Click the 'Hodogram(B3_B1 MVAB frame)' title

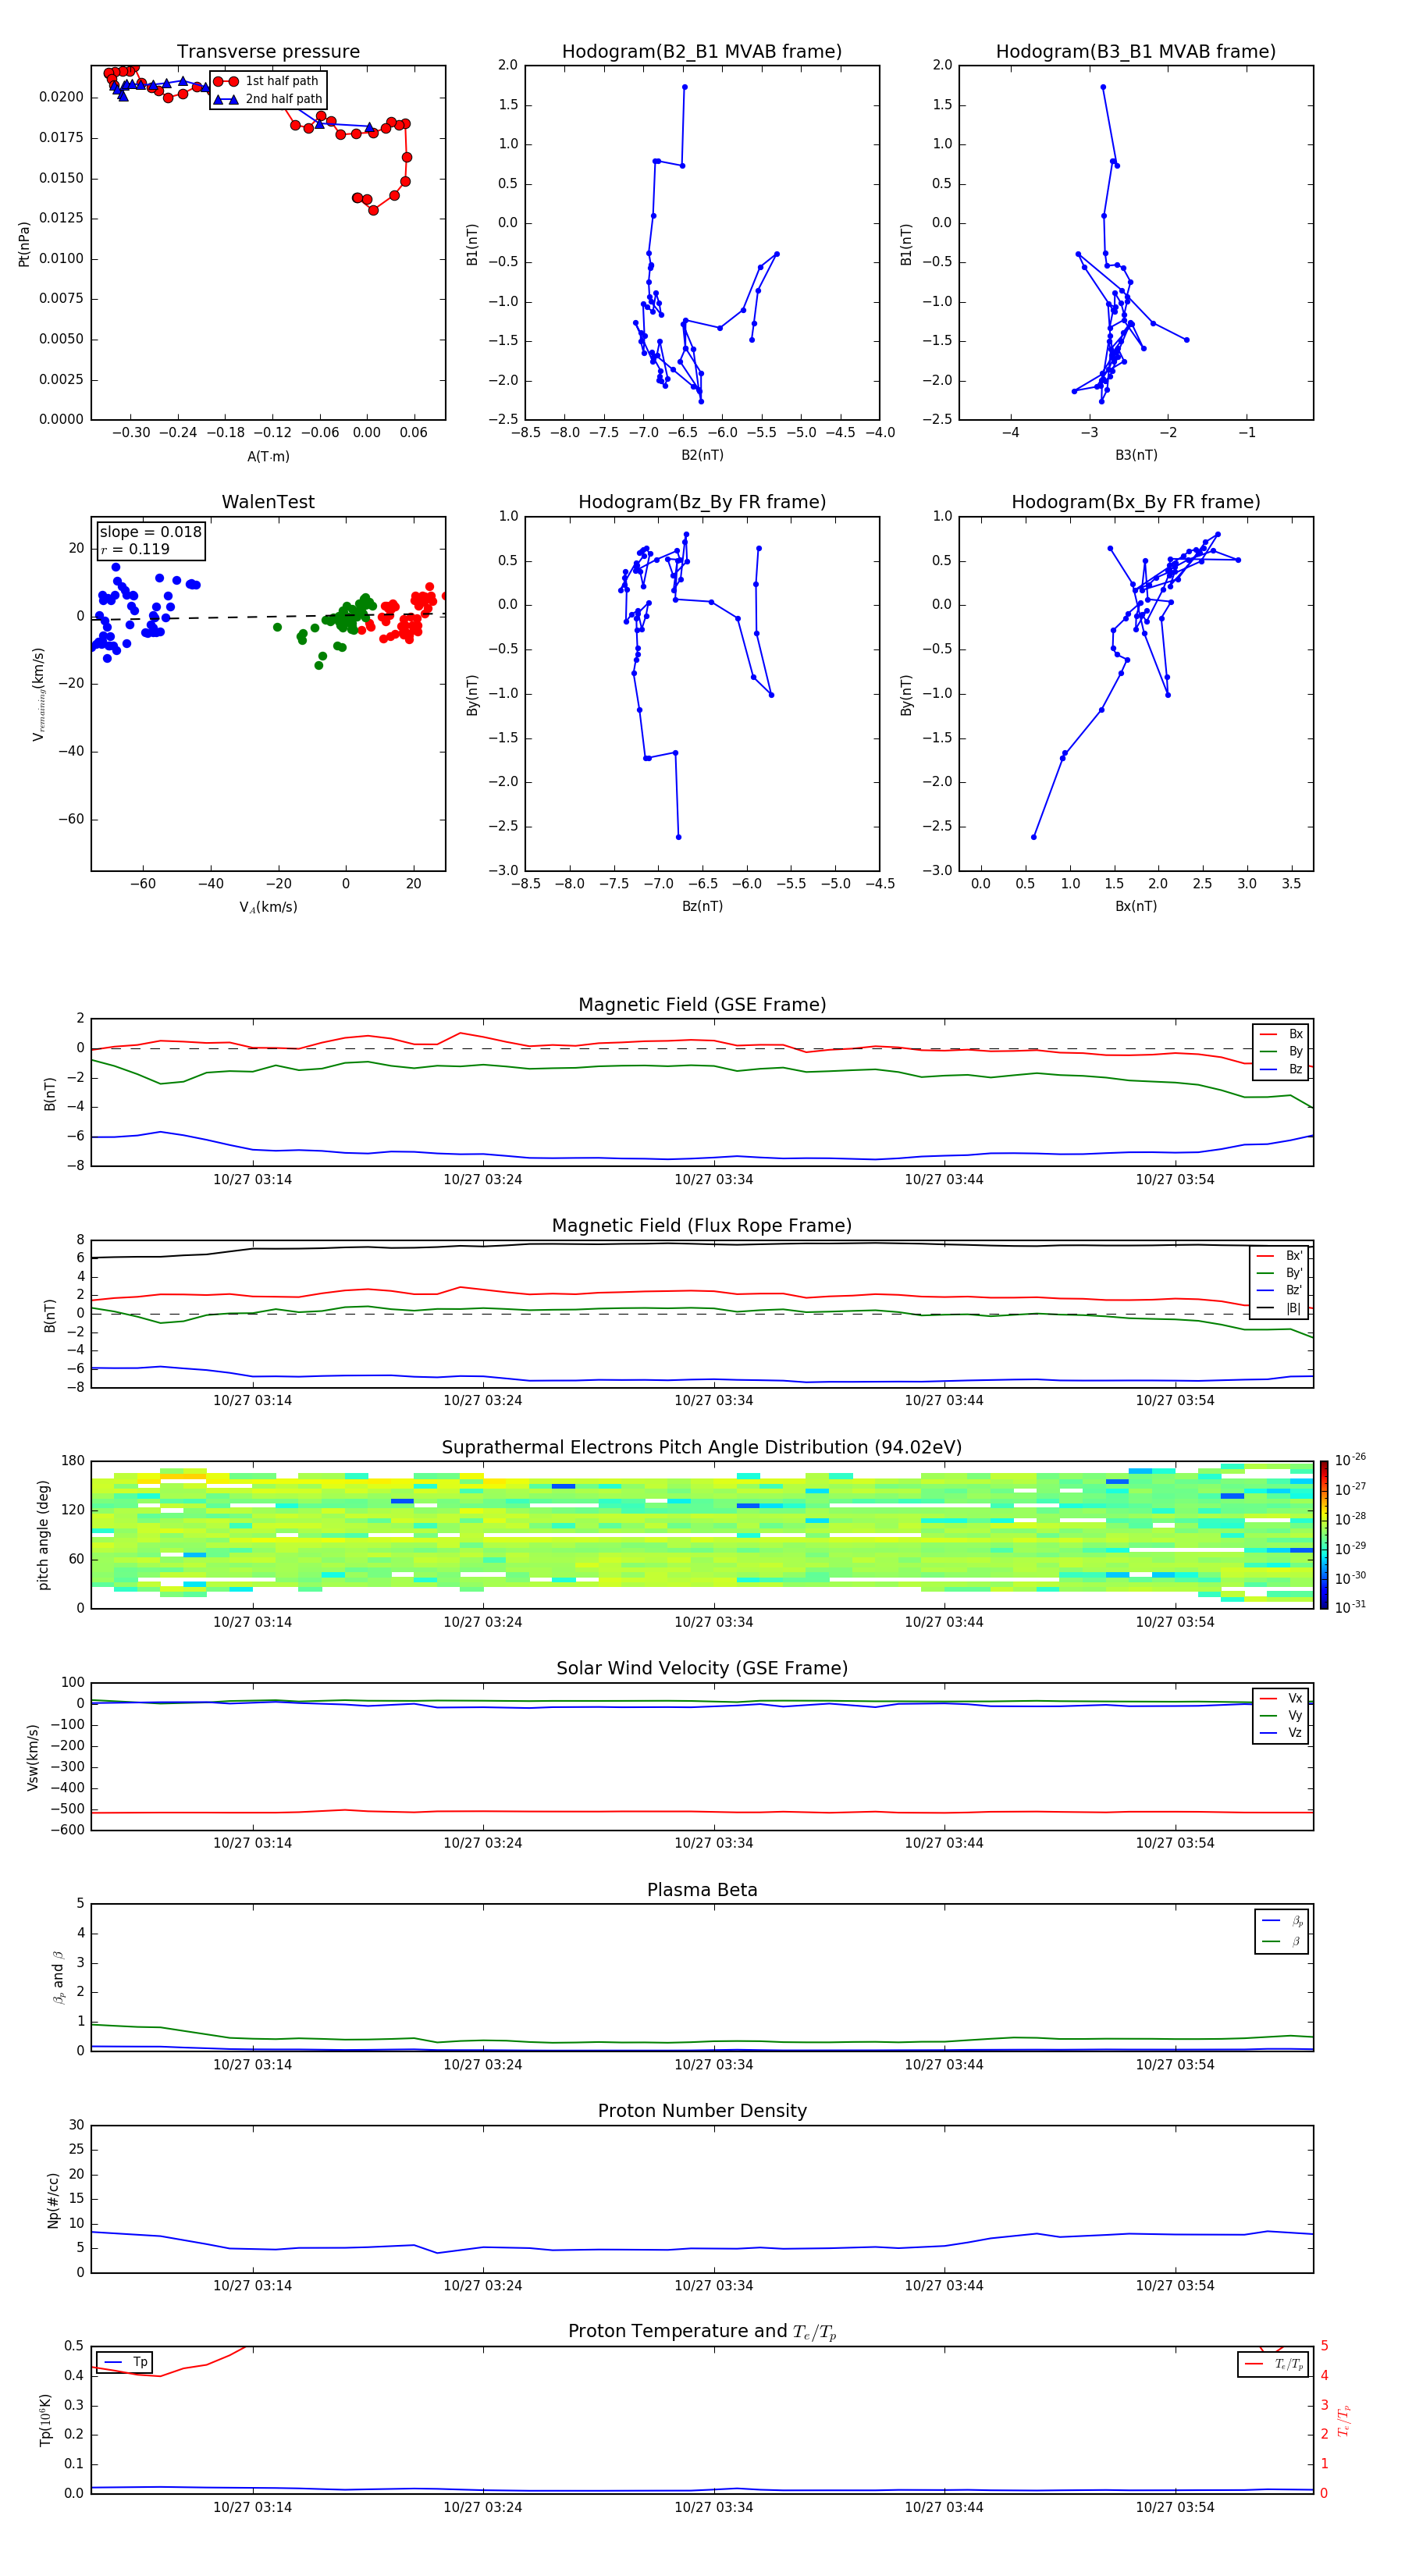click(1136, 51)
